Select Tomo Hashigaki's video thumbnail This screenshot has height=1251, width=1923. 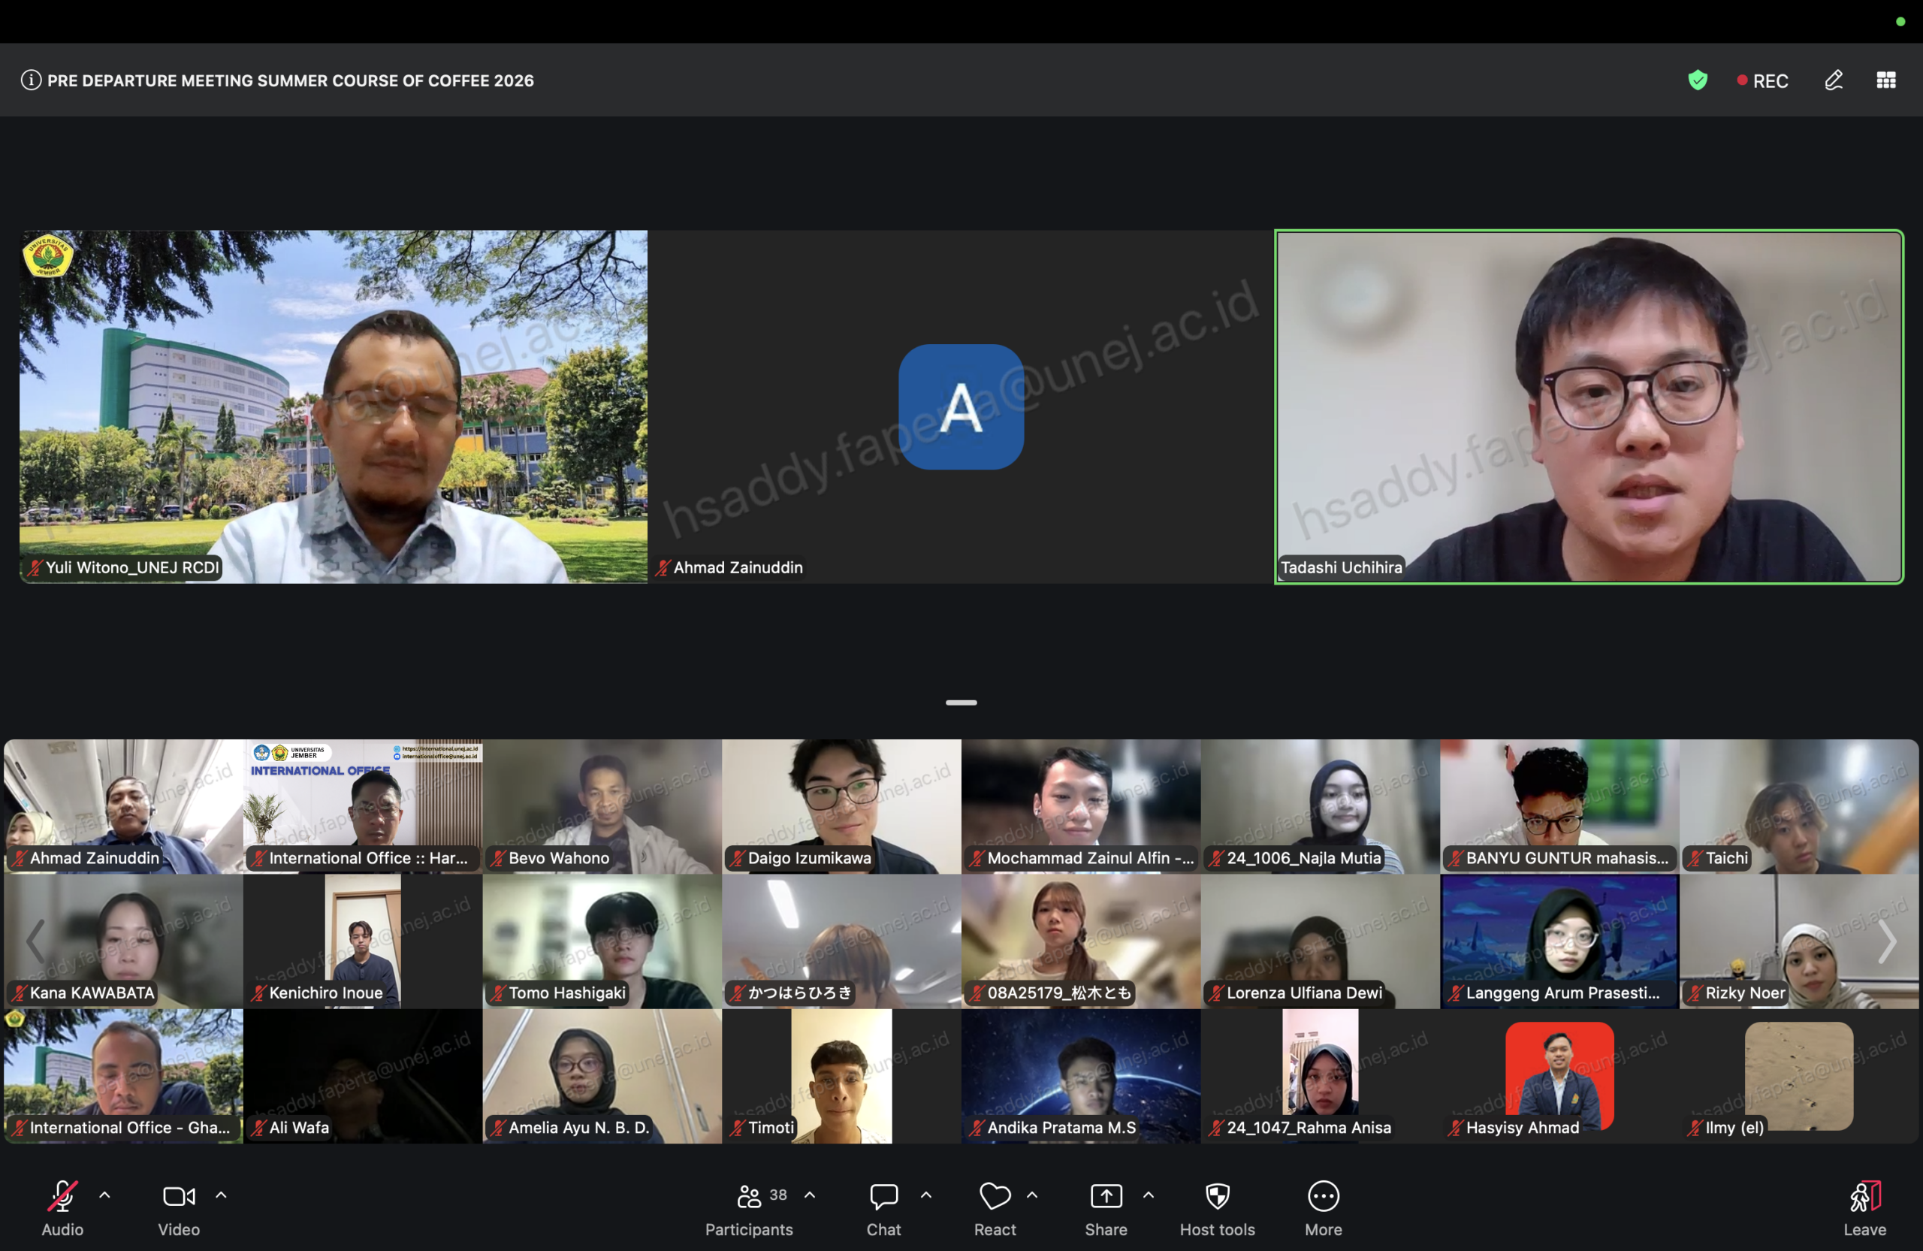(602, 941)
